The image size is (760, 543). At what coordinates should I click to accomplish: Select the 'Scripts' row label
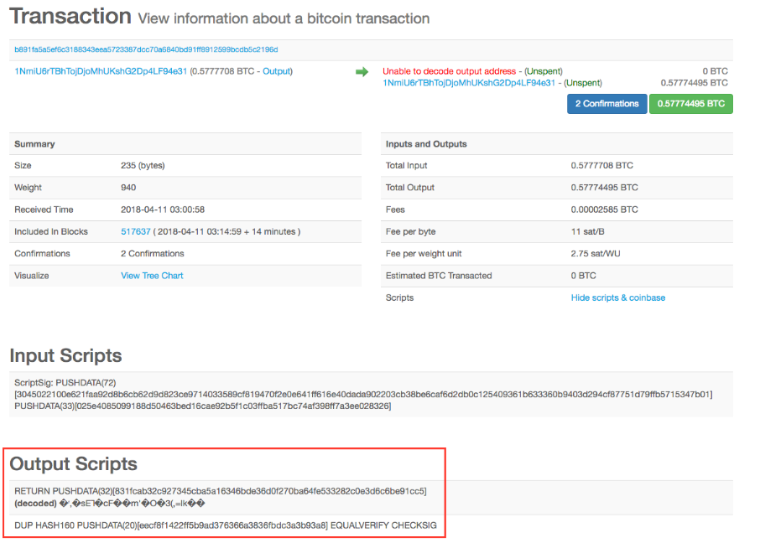click(399, 298)
